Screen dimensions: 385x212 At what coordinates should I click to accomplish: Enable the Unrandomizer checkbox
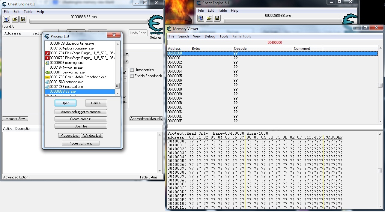click(132, 70)
